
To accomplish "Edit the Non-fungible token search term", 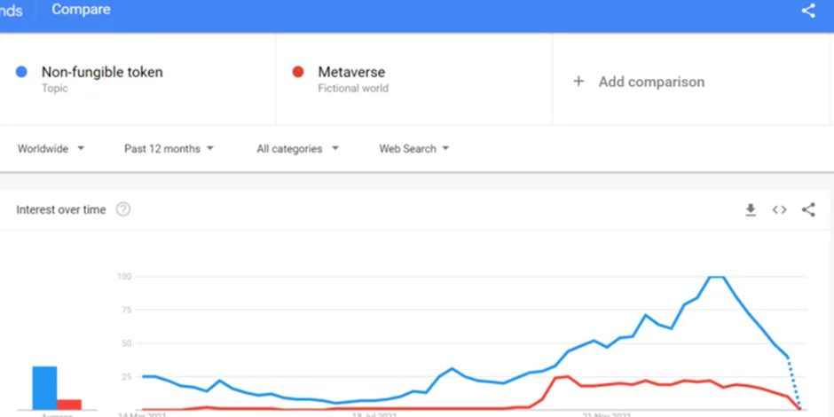I will (x=102, y=72).
